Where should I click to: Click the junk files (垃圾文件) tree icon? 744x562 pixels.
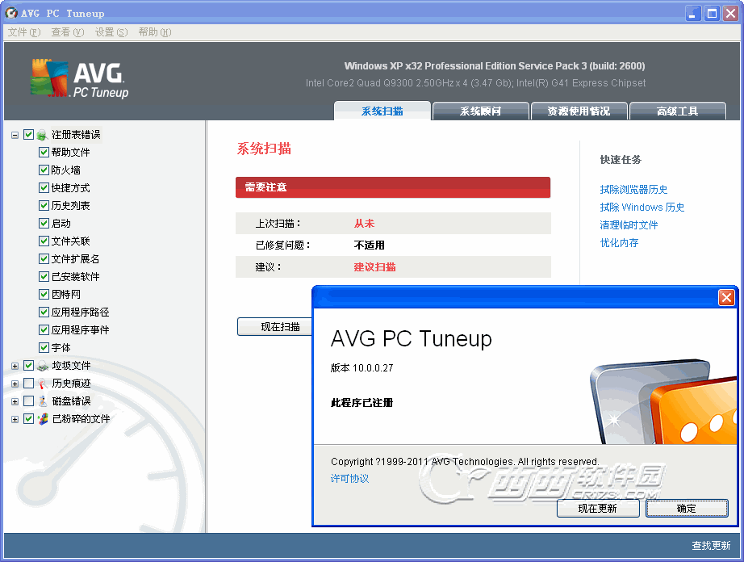pyautogui.click(x=43, y=366)
